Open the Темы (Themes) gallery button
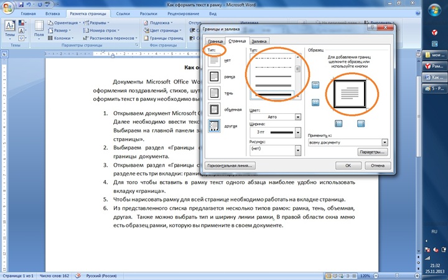Image resolution: width=448 pixels, height=280 pixels. (x=10, y=30)
